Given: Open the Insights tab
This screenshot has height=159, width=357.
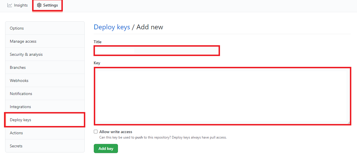Looking at the screenshot, I should tap(18, 5).
